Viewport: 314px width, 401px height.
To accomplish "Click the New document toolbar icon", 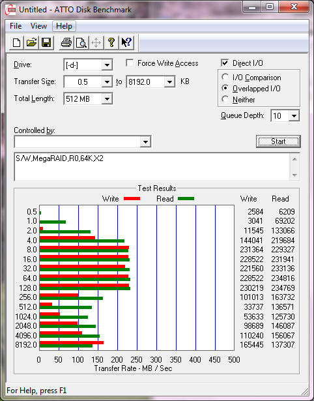I will (16, 42).
